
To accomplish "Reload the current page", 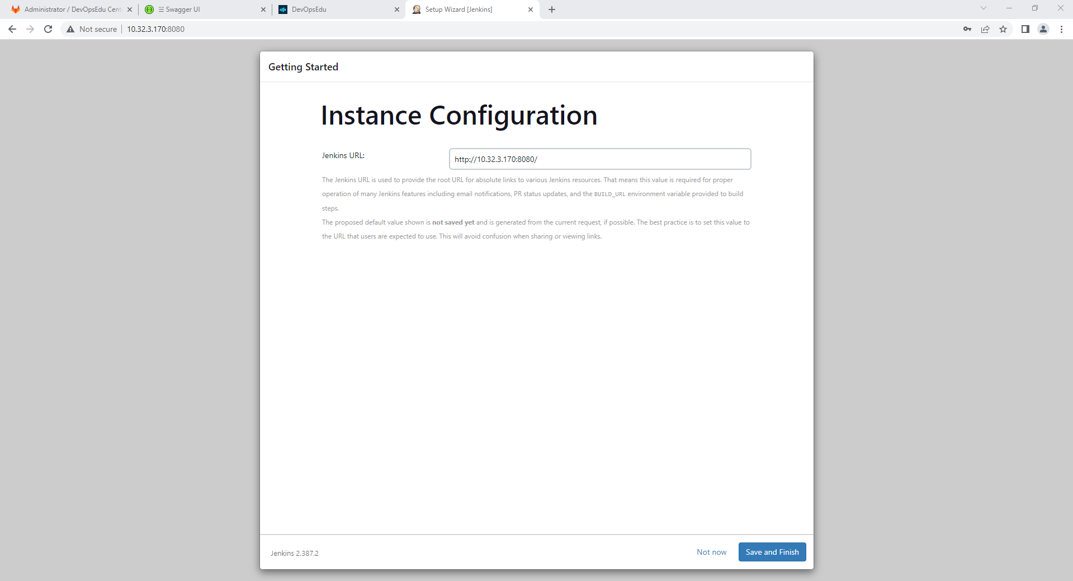I will pyautogui.click(x=48, y=29).
